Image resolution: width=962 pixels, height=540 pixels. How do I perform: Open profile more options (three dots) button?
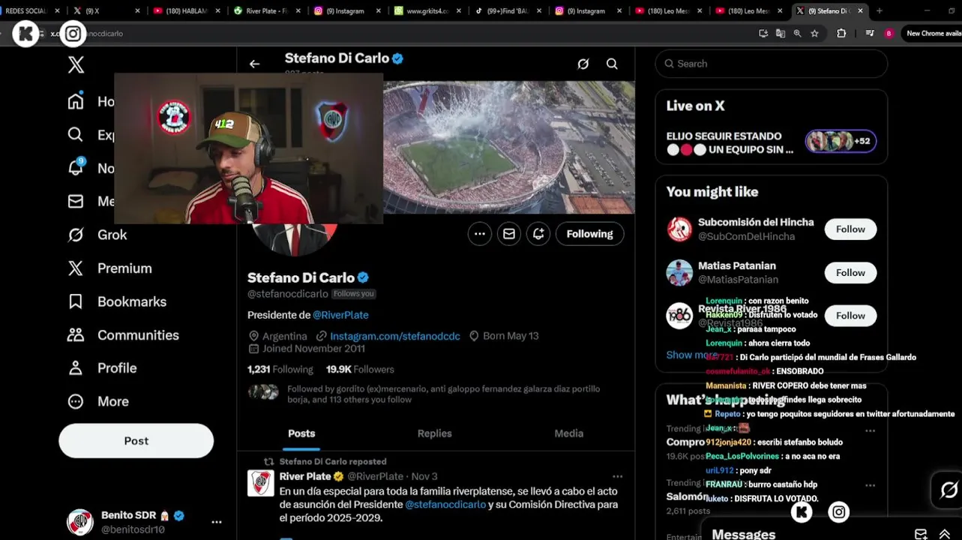click(x=480, y=234)
